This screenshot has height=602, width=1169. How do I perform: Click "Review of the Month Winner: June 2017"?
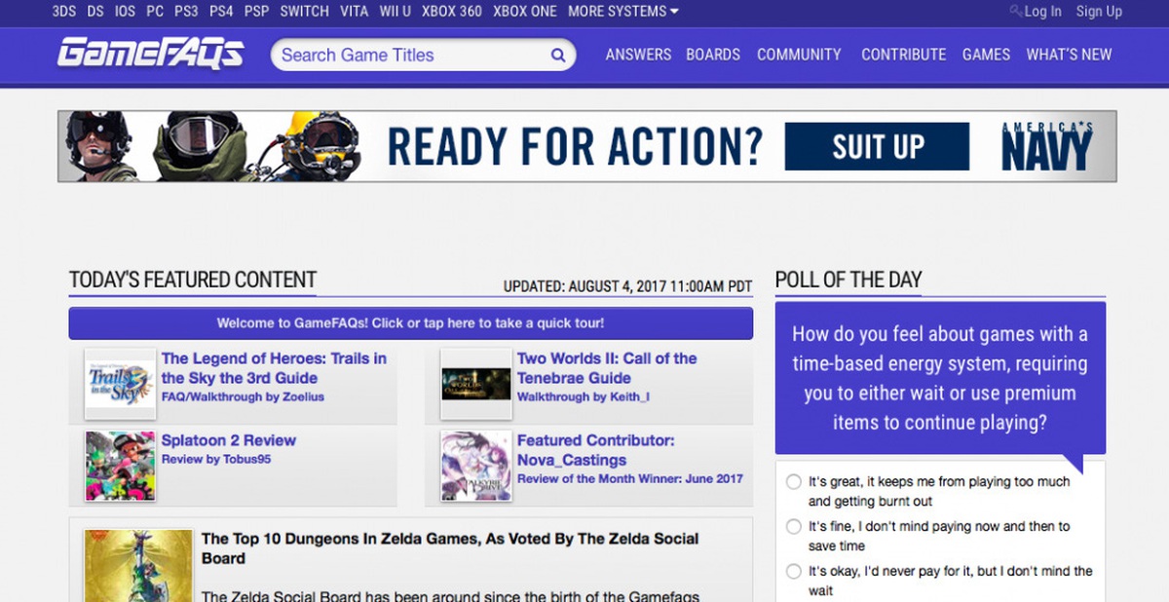pyautogui.click(x=630, y=478)
